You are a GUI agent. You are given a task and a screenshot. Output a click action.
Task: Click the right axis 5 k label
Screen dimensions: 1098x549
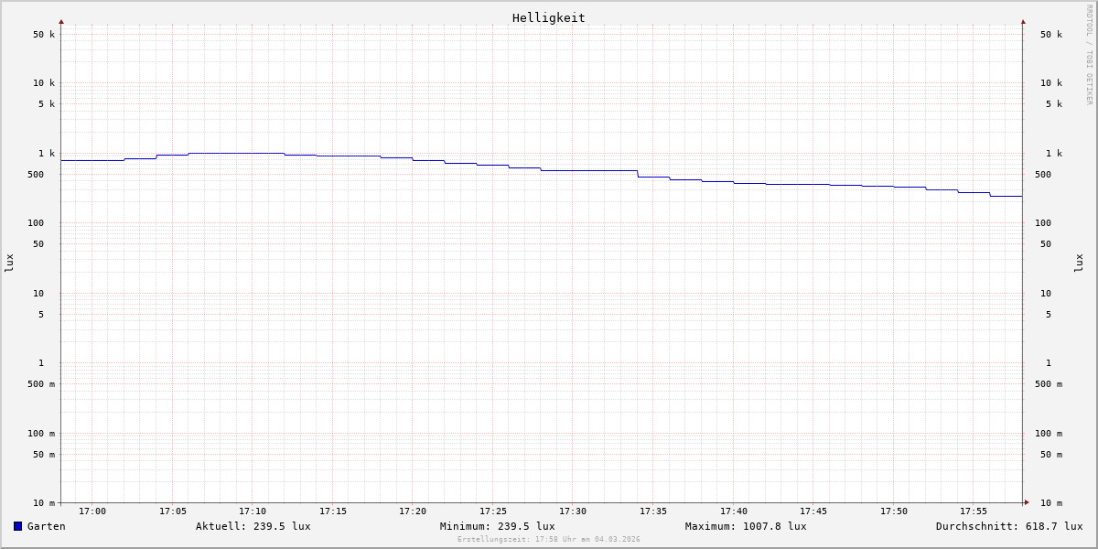click(x=1054, y=104)
